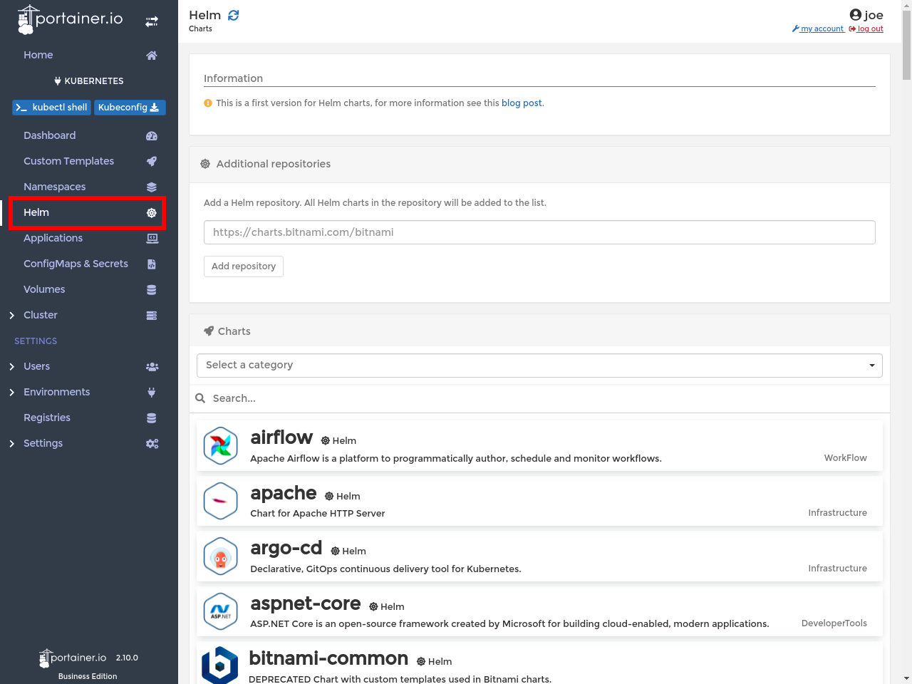Toggle sidebar collapse arrows icon
The image size is (912, 684).
point(152,22)
